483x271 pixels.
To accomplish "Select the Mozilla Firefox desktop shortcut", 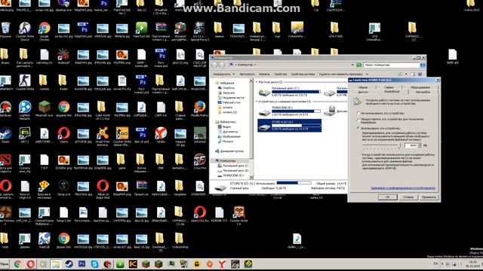I will point(199,109).
